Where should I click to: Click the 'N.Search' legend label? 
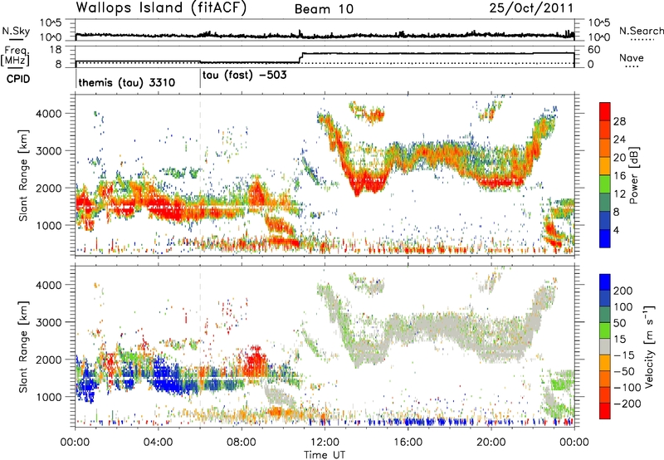(642, 31)
